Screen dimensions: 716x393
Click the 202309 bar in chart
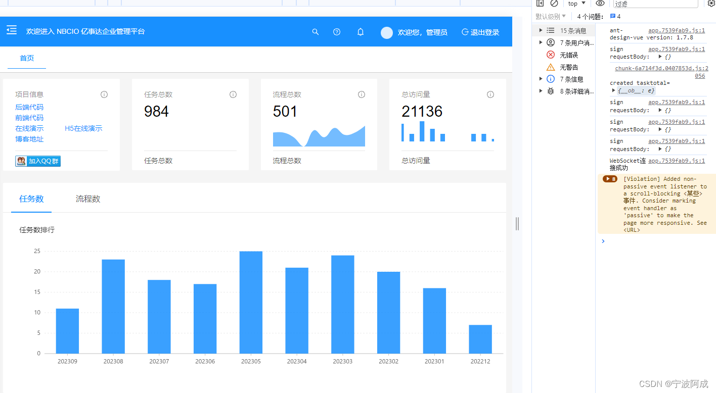(x=67, y=331)
